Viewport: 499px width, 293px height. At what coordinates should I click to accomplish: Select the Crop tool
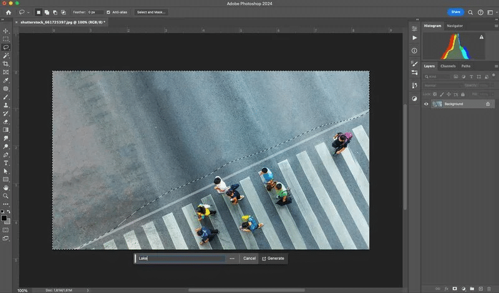[6, 64]
